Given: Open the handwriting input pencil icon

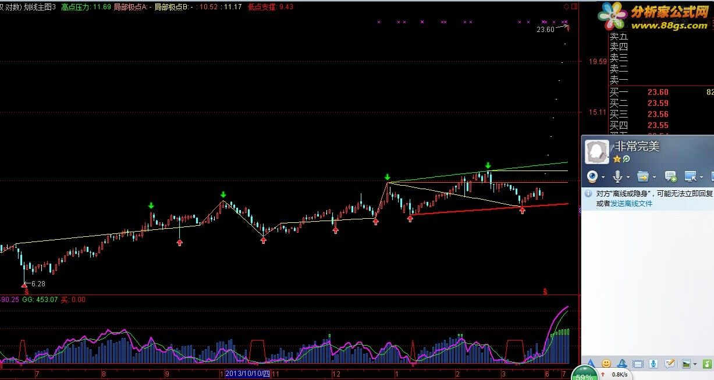Looking at the screenshot, I should click(x=670, y=364).
